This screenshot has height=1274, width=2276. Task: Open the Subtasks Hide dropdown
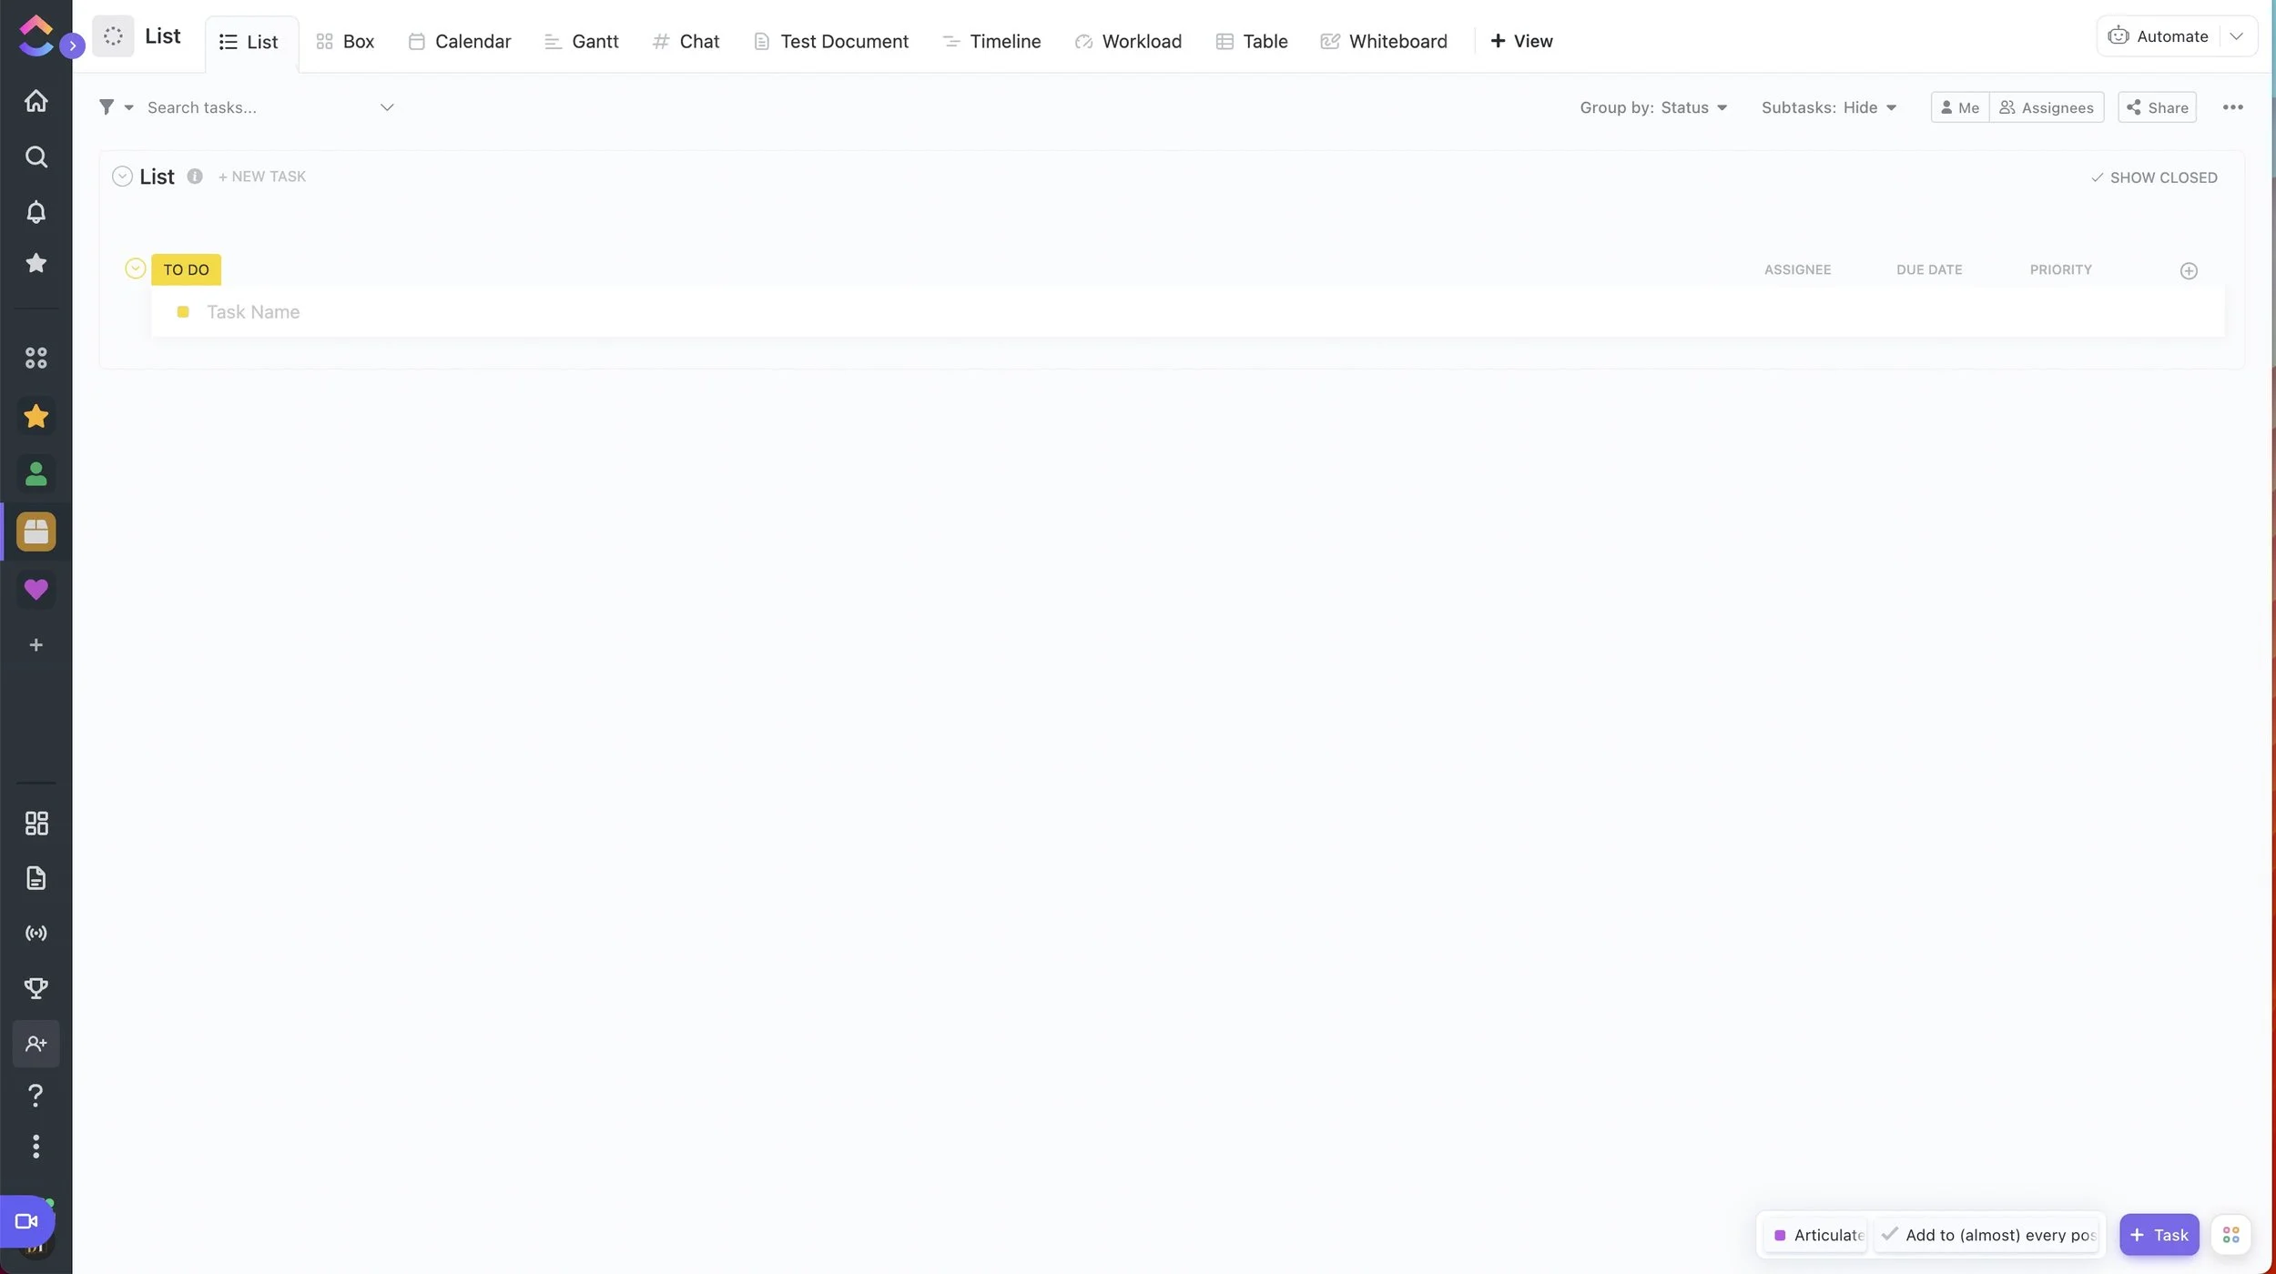pyautogui.click(x=1828, y=107)
